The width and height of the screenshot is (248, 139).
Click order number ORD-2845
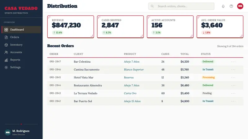(x=55, y=78)
